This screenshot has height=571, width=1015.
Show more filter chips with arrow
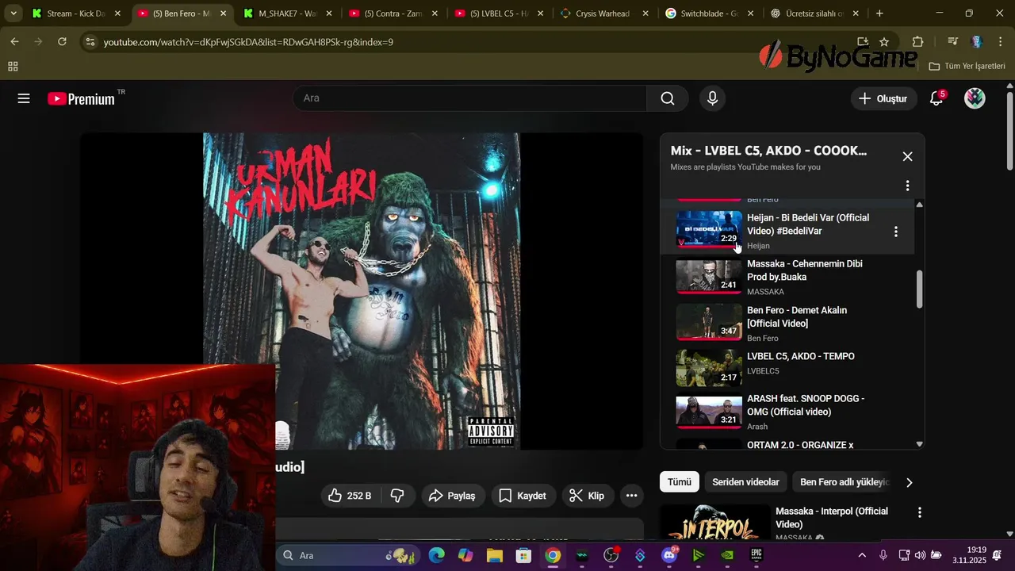pos(909,482)
